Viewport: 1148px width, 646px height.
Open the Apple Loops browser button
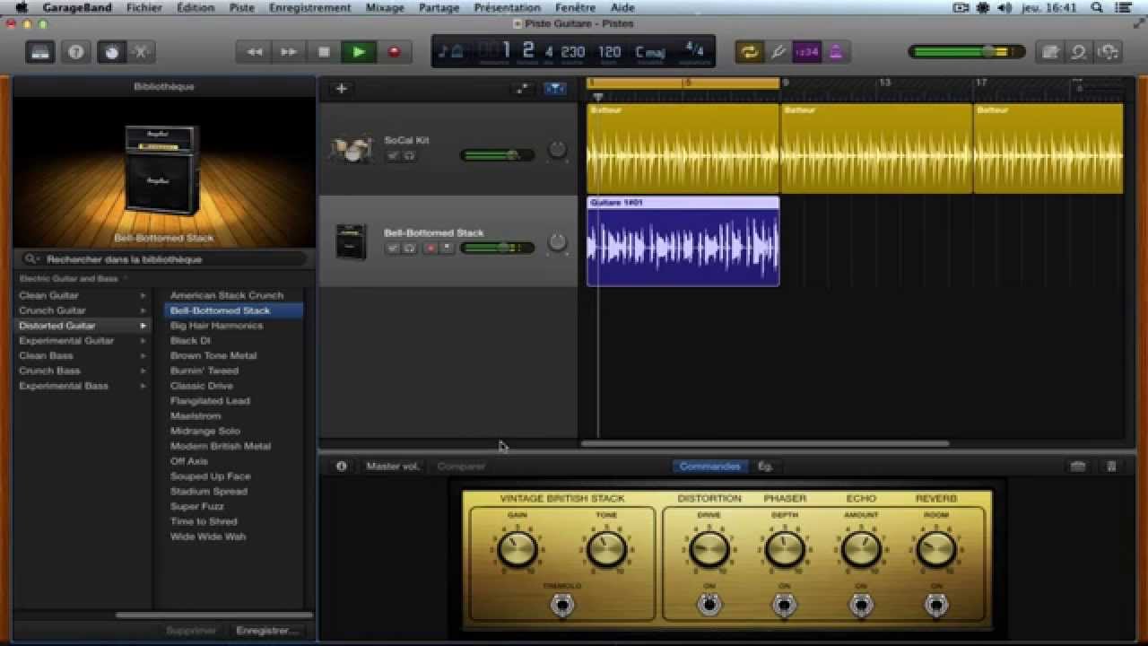point(1079,52)
